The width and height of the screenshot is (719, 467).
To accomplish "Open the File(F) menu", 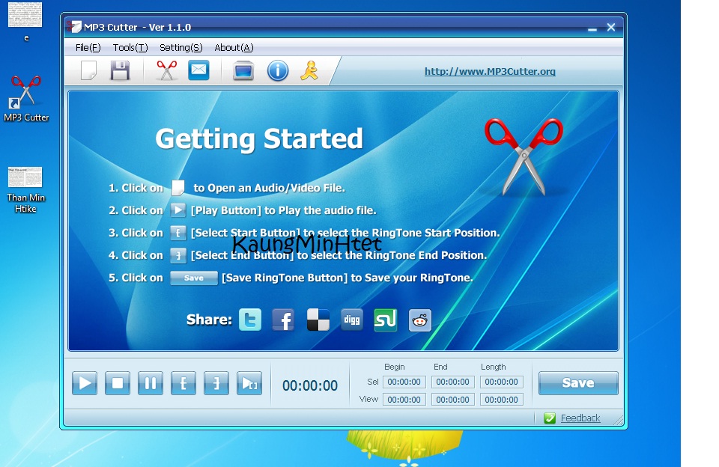I will point(88,48).
